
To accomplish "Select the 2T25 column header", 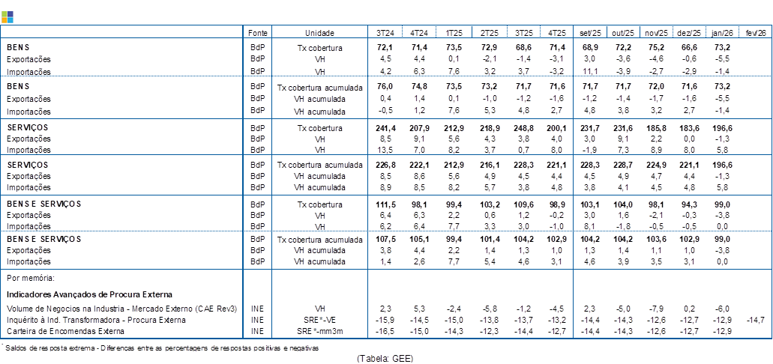I will coord(489,33).
